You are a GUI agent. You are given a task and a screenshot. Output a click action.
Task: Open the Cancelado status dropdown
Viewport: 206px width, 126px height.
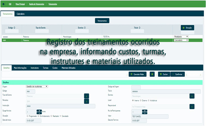tap(181, 40)
